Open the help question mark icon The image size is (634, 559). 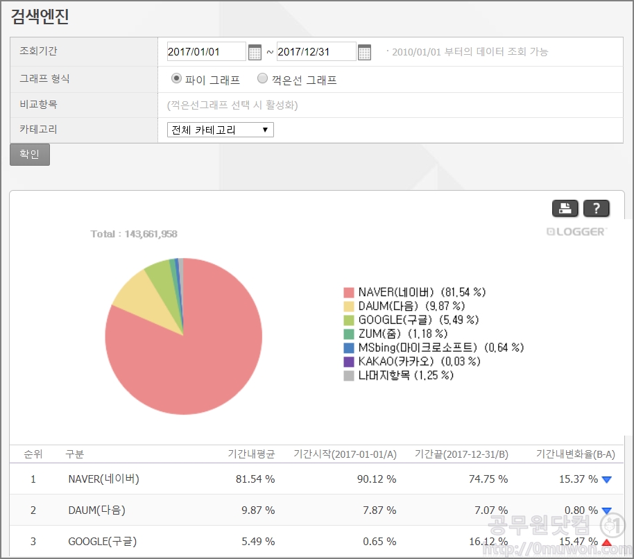[597, 209]
